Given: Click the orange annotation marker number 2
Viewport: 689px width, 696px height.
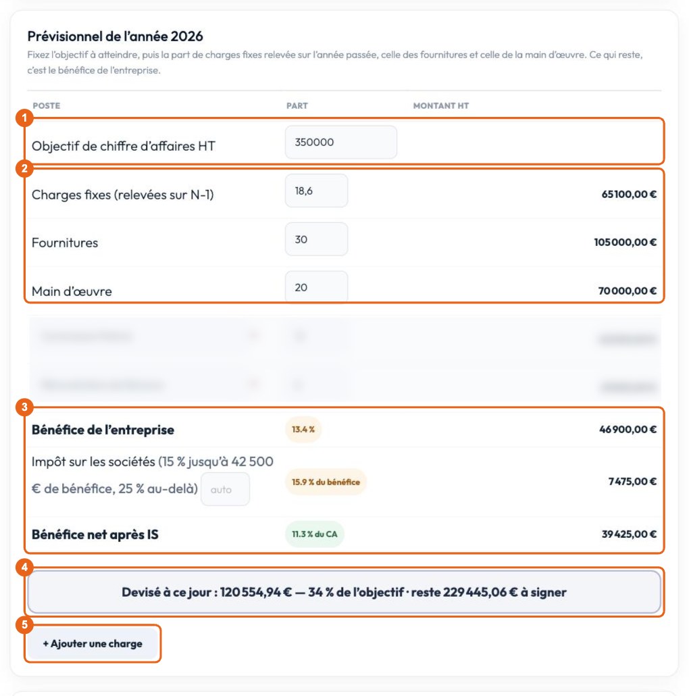Looking at the screenshot, I should pos(24,168).
